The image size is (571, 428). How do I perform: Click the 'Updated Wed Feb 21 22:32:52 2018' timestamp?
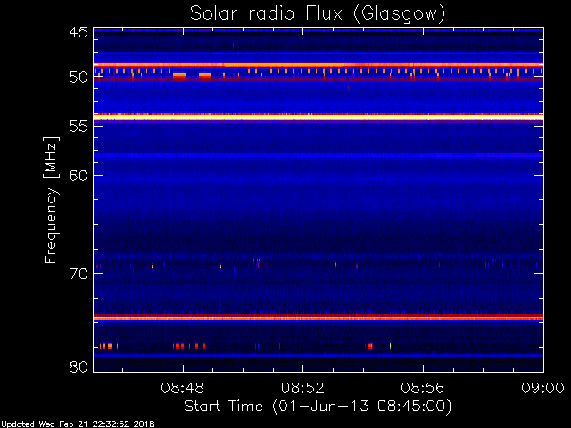click(x=78, y=424)
